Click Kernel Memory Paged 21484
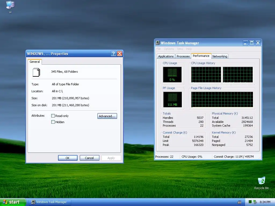This screenshot has width=275, height=206. coord(249,141)
